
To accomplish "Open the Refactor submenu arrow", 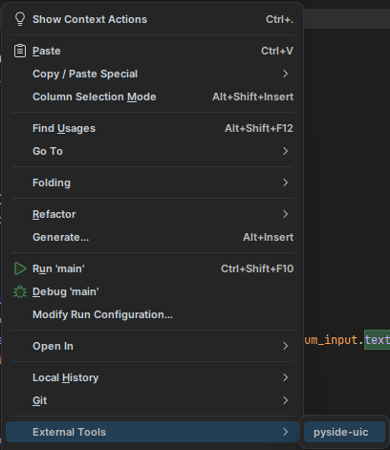I will 286,214.
